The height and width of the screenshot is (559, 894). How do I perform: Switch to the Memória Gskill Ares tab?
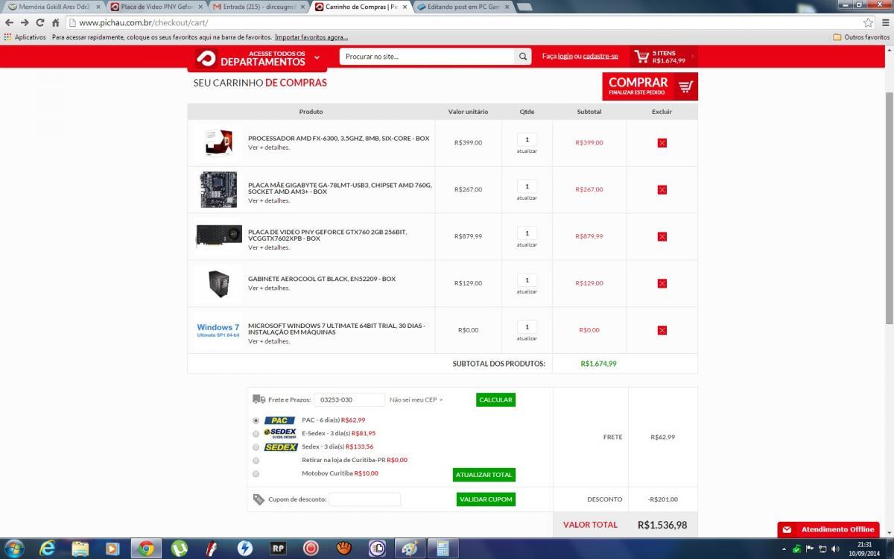(x=52, y=7)
